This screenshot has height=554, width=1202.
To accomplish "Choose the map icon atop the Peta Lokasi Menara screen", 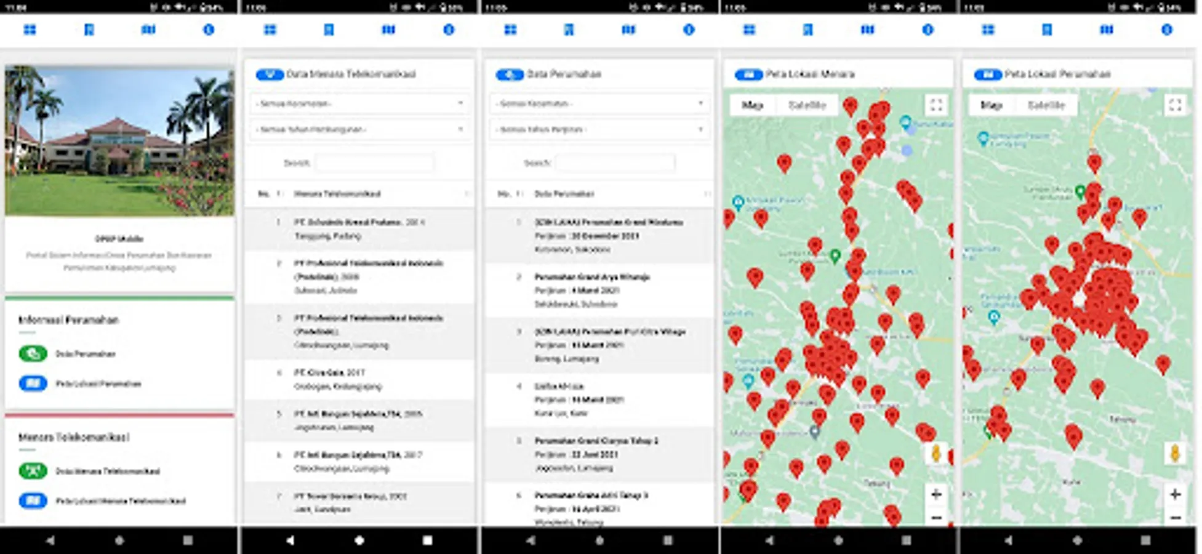I will pos(867,30).
